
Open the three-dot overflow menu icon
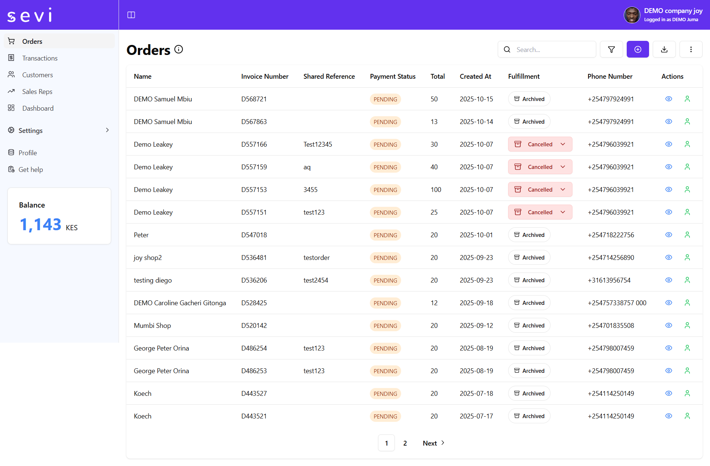[691, 49]
